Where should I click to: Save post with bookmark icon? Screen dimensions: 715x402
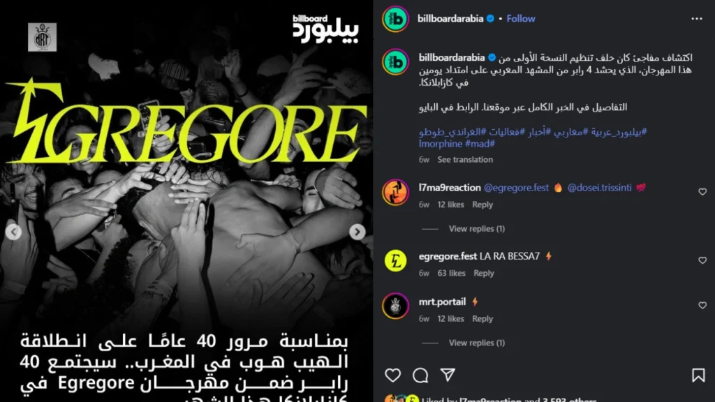(x=698, y=375)
